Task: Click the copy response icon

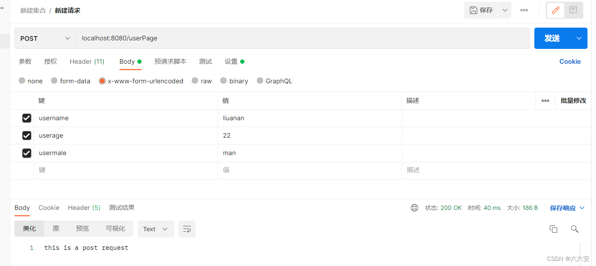Action: (x=553, y=229)
